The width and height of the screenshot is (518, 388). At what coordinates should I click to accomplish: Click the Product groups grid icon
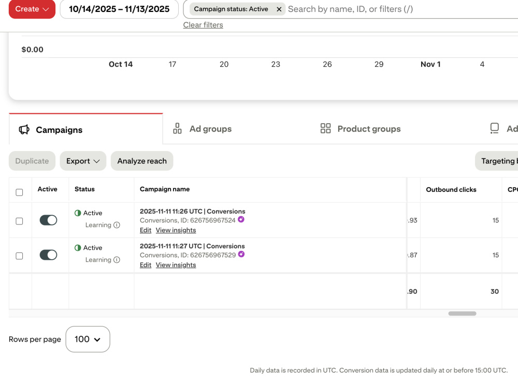click(x=325, y=128)
